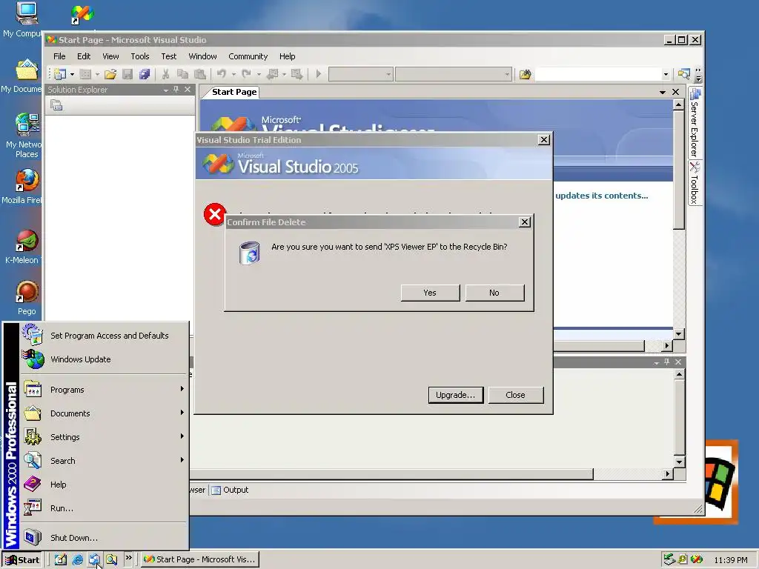Open the Server Explorer side tab
This screenshot has height=569, width=759.
coord(695,124)
